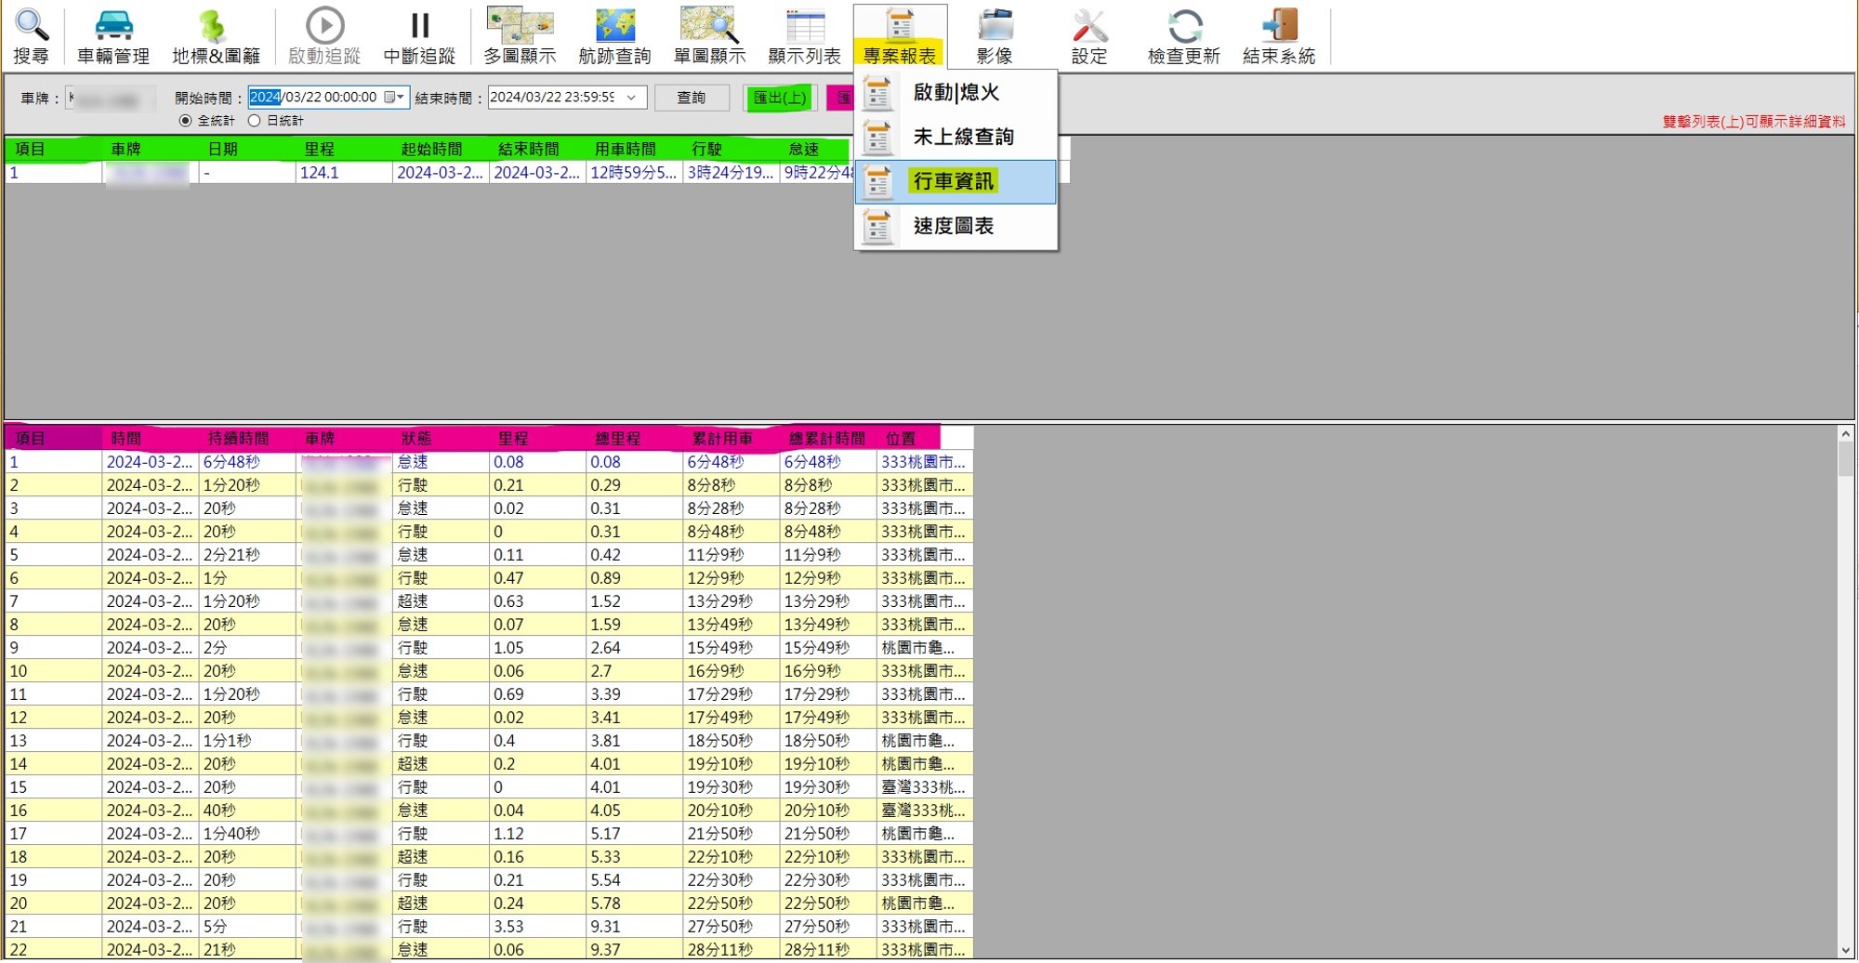Open the 搜尋 search tool
Viewport: 1859px width, 963px height.
(31, 36)
